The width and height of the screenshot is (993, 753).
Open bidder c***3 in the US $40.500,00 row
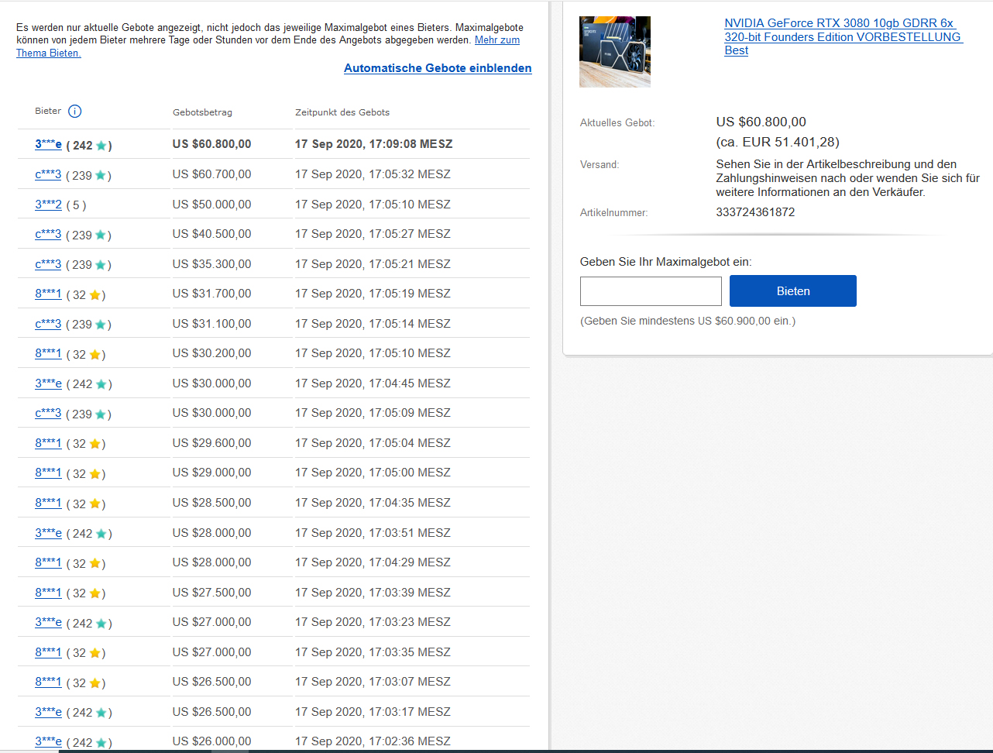tap(48, 234)
